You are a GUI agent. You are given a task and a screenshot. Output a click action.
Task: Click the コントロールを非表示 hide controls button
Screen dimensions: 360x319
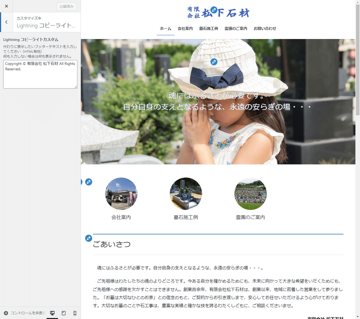pyautogui.click(x=25, y=313)
